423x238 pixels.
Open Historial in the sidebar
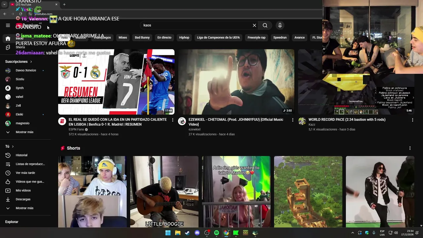tap(25, 155)
